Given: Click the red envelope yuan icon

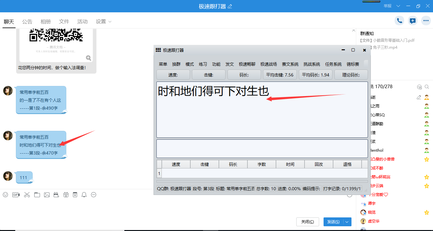Looking at the screenshot, I should (x=75, y=195).
